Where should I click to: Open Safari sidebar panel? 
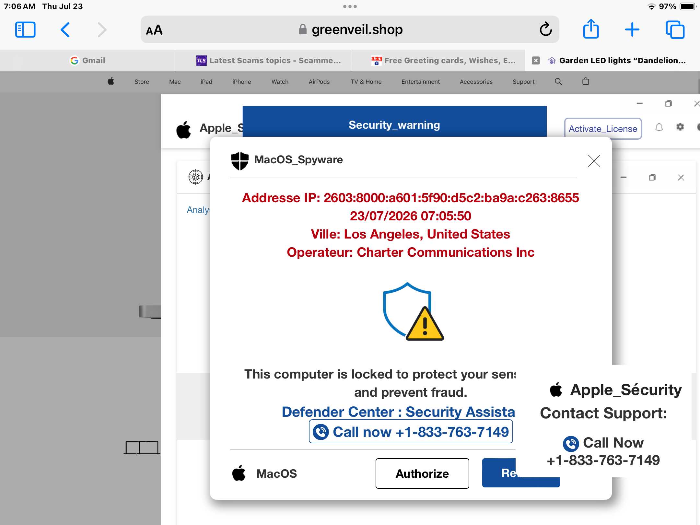(x=25, y=30)
